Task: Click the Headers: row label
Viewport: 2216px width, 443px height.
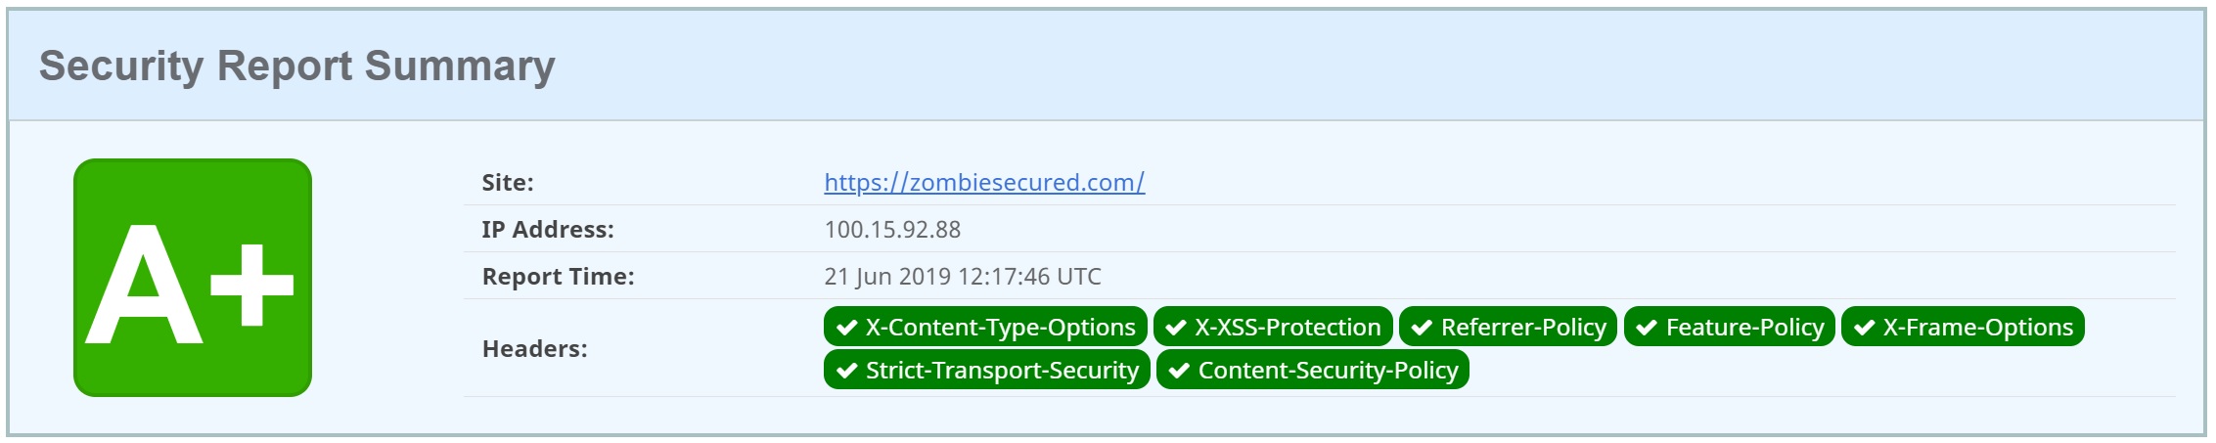Action: click(534, 349)
